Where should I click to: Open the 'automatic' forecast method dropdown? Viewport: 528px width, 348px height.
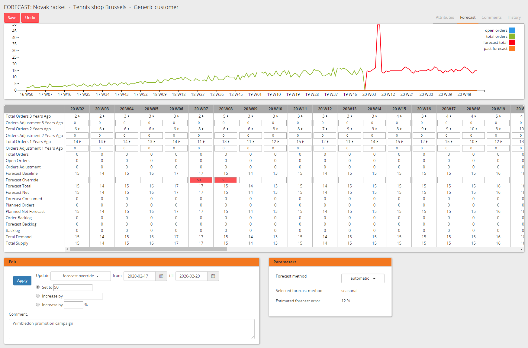[362, 278]
